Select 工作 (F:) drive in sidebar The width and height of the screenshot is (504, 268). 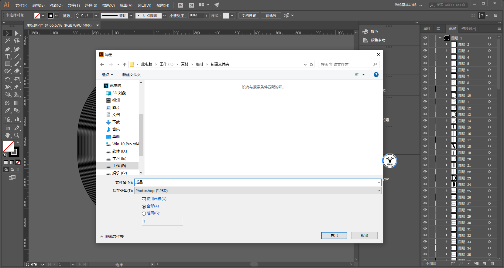click(x=118, y=166)
